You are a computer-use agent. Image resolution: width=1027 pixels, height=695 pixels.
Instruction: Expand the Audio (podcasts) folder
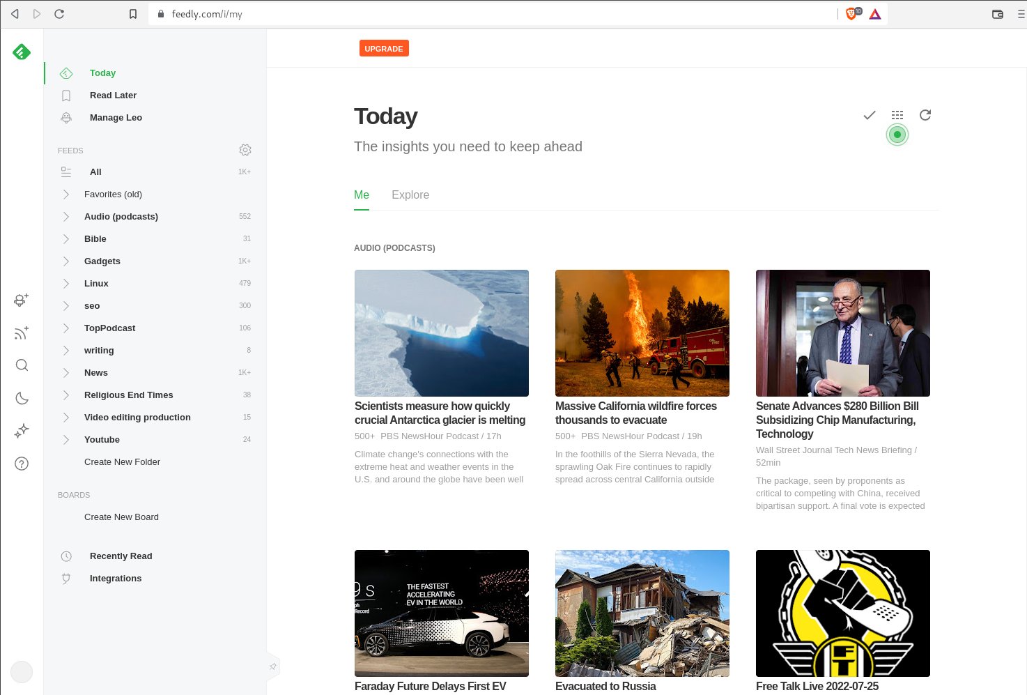[65, 216]
